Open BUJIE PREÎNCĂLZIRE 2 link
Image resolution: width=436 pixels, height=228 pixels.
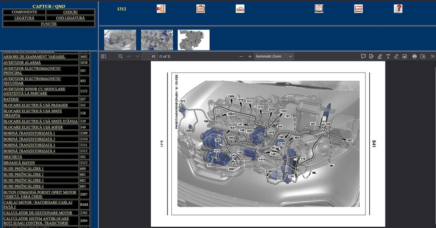pos(24,174)
